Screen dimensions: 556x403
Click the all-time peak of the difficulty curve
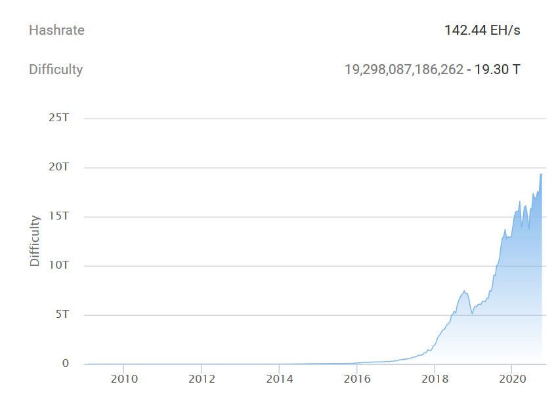point(542,174)
